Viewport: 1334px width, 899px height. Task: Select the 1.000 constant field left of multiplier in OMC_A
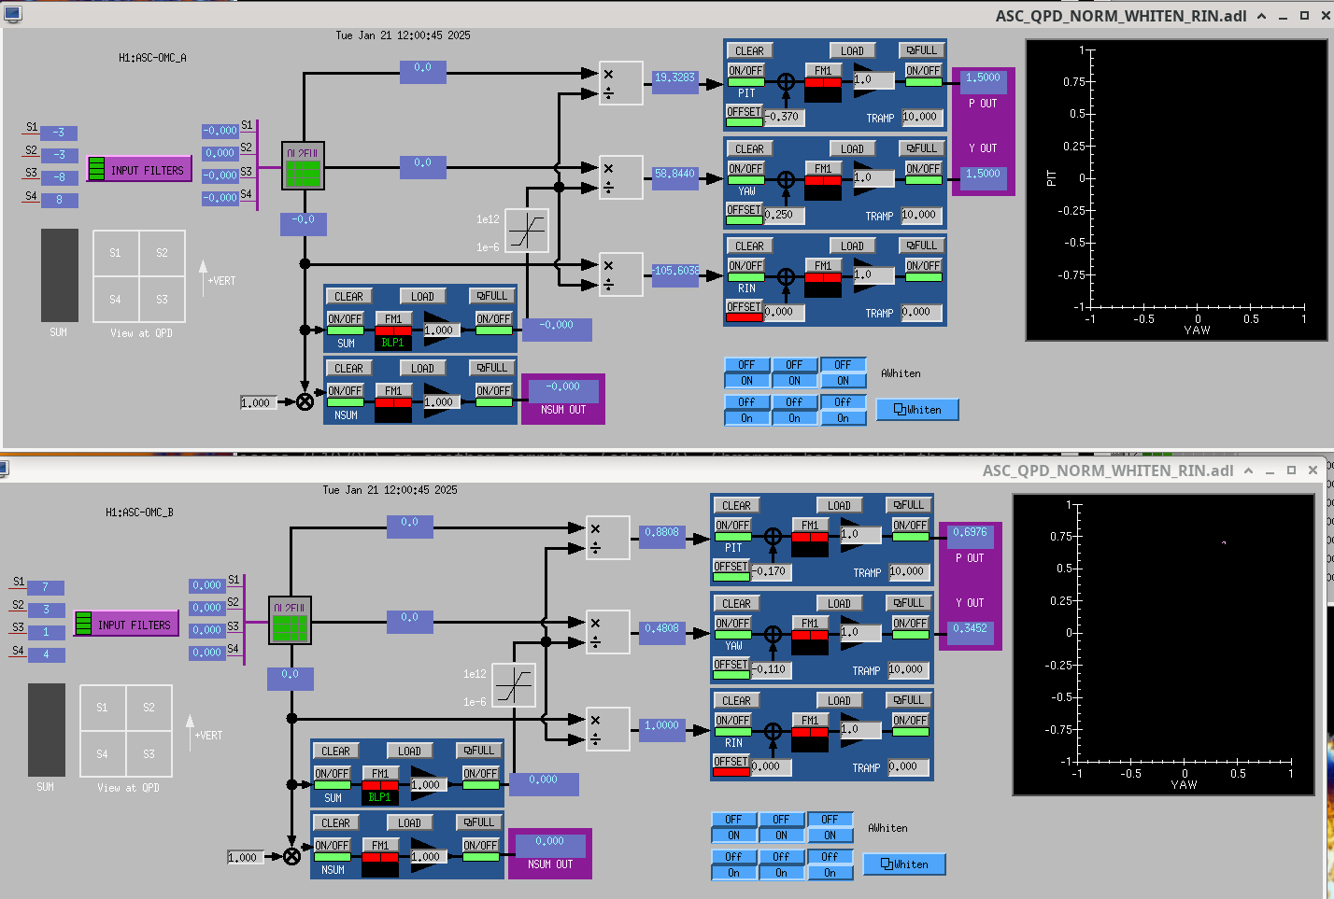(259, 403)
